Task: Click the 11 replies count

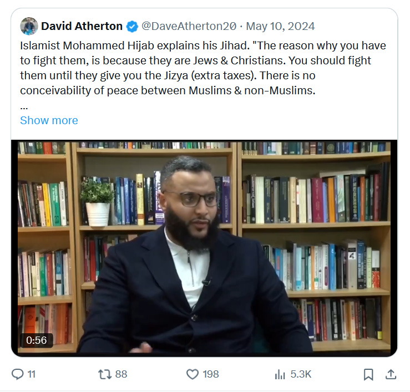Action: [x=32, y=374]
